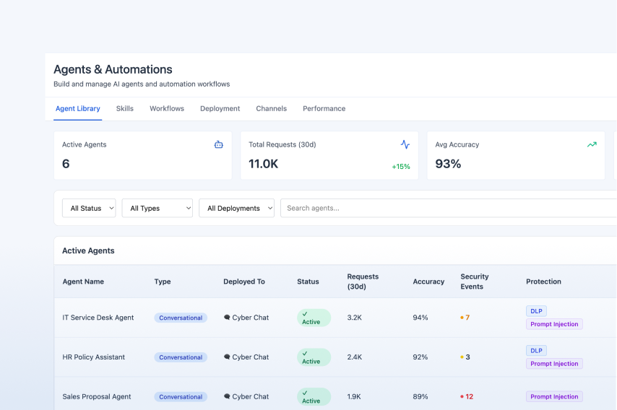Click the 1.9K requests value

[x=354, y=396]
